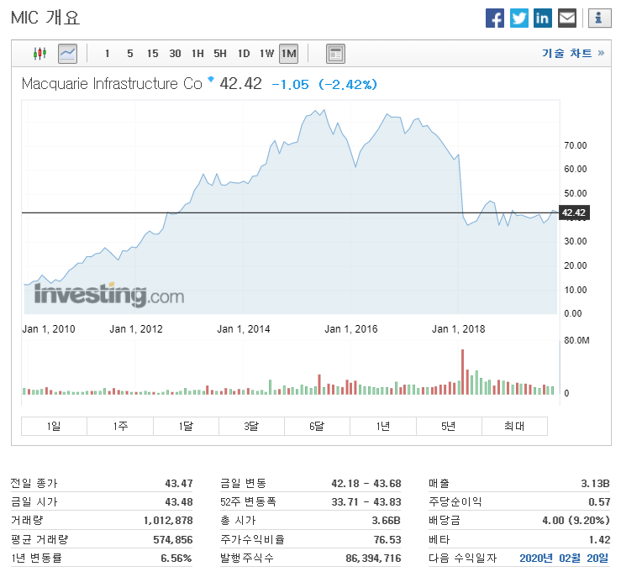The image size is (621, 577).
Task: Click the 52주 변동폭 range 33.71 - 43.83
Action: [x=366, y=501]
